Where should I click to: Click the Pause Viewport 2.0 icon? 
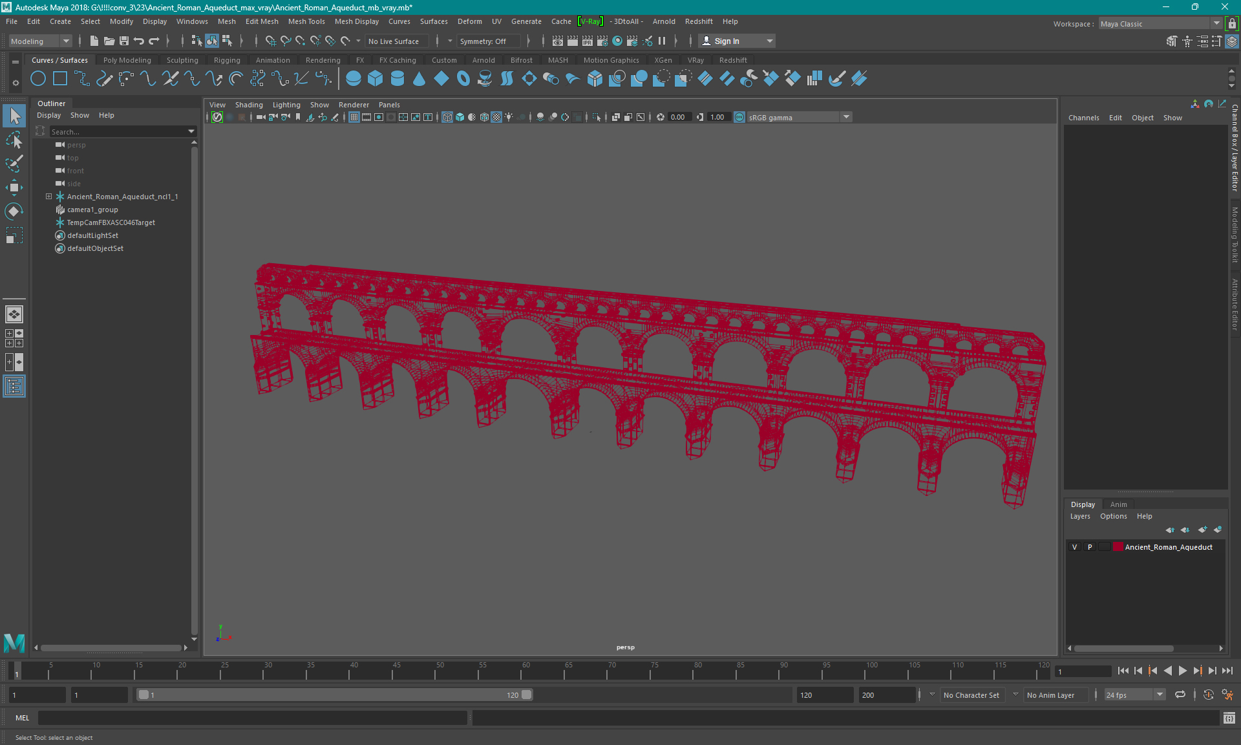[662, 41]
